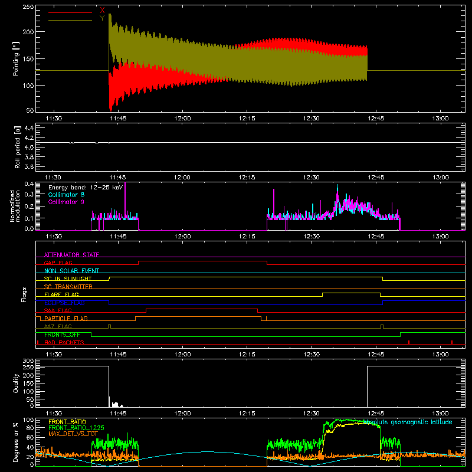Viewport: 472px width, 472px height.
Task: Click the 12:45 label under Flags plot
Action: 376,355
